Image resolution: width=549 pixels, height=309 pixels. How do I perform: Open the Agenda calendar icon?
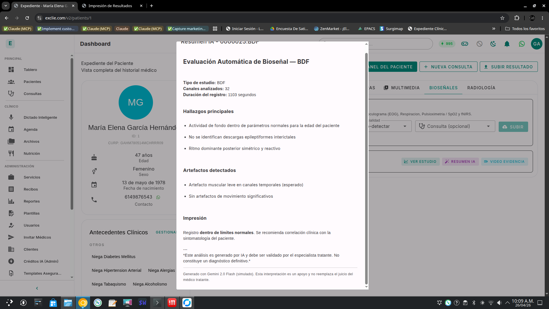(11, 129)
